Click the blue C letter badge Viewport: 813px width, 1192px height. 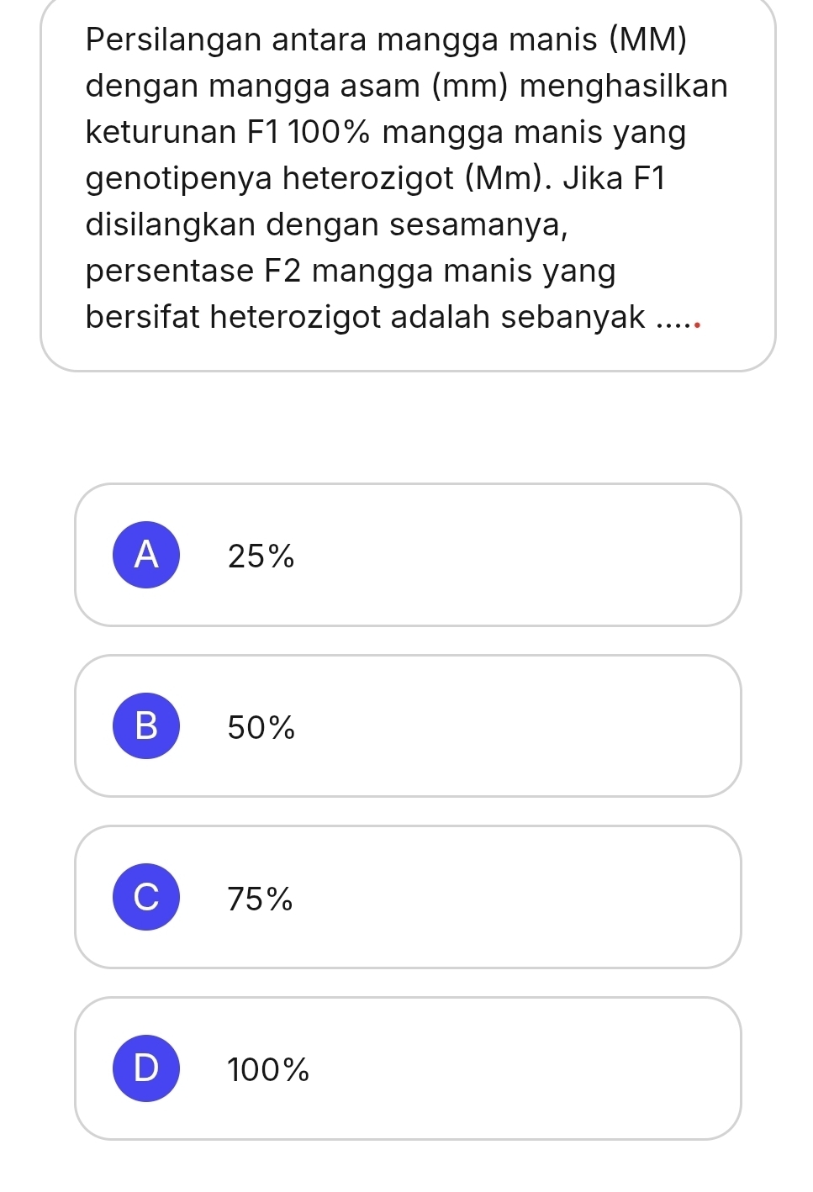tap(146, 897)
